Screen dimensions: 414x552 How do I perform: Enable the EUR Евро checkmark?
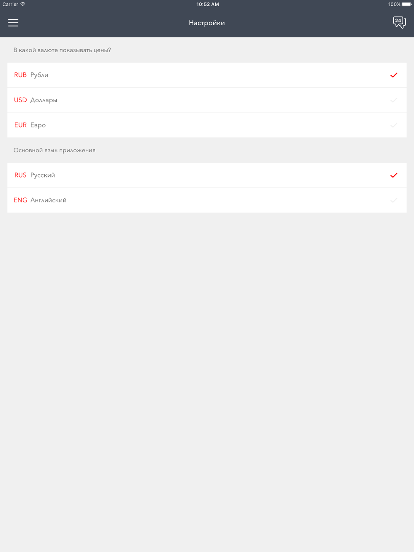(394, 125)
